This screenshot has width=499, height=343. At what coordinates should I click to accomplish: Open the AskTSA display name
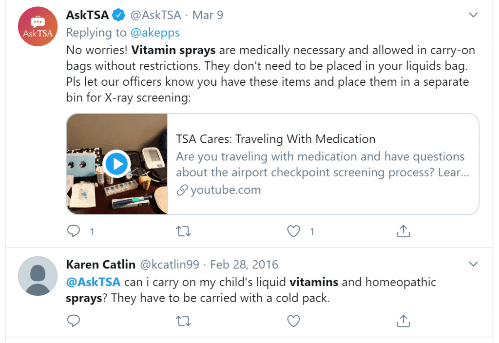click(88, 15)
